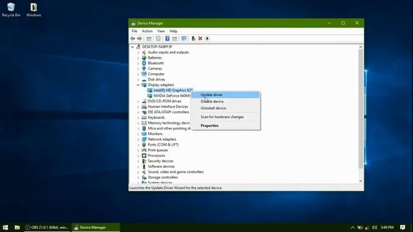Select Memory technology devices label
Screen dimensions: 413x232
(x=169, y=123)
